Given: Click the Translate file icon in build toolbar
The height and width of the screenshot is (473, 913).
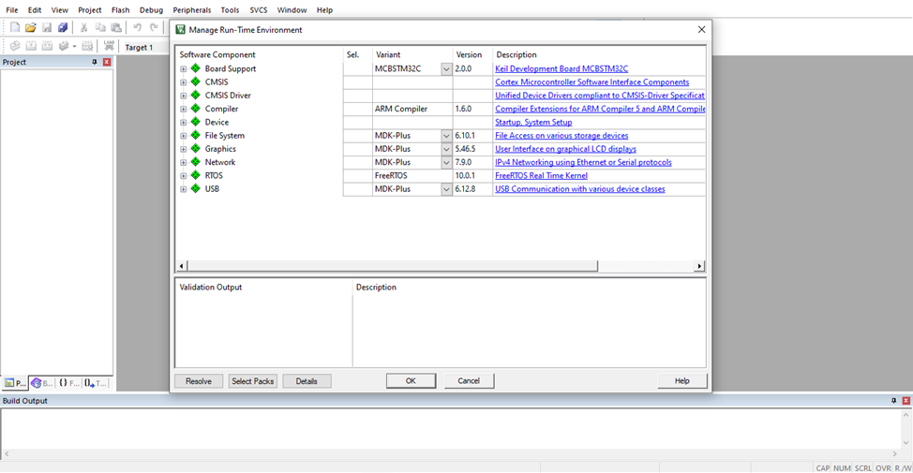Looking at the screenshot, I should pyautogui.click(x=15, y=46).
